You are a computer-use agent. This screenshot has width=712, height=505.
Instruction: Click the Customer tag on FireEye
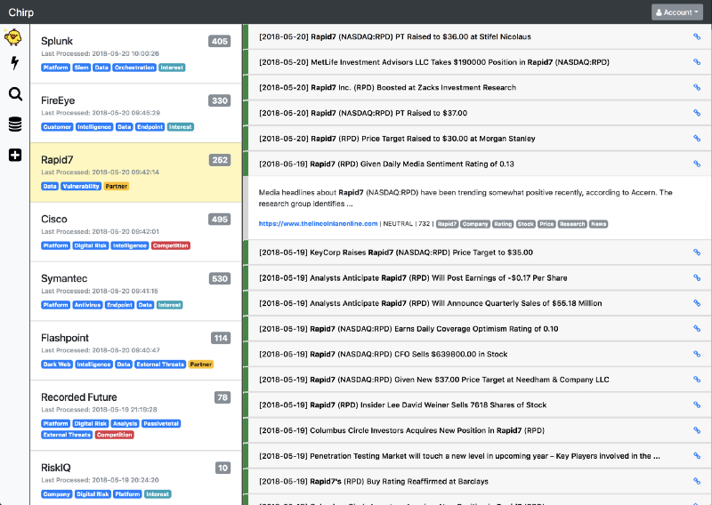click(57, 127)
